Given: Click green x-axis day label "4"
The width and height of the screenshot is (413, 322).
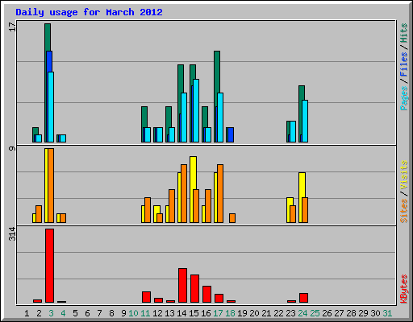Looking at the screenshot, I should pos(63,313).
